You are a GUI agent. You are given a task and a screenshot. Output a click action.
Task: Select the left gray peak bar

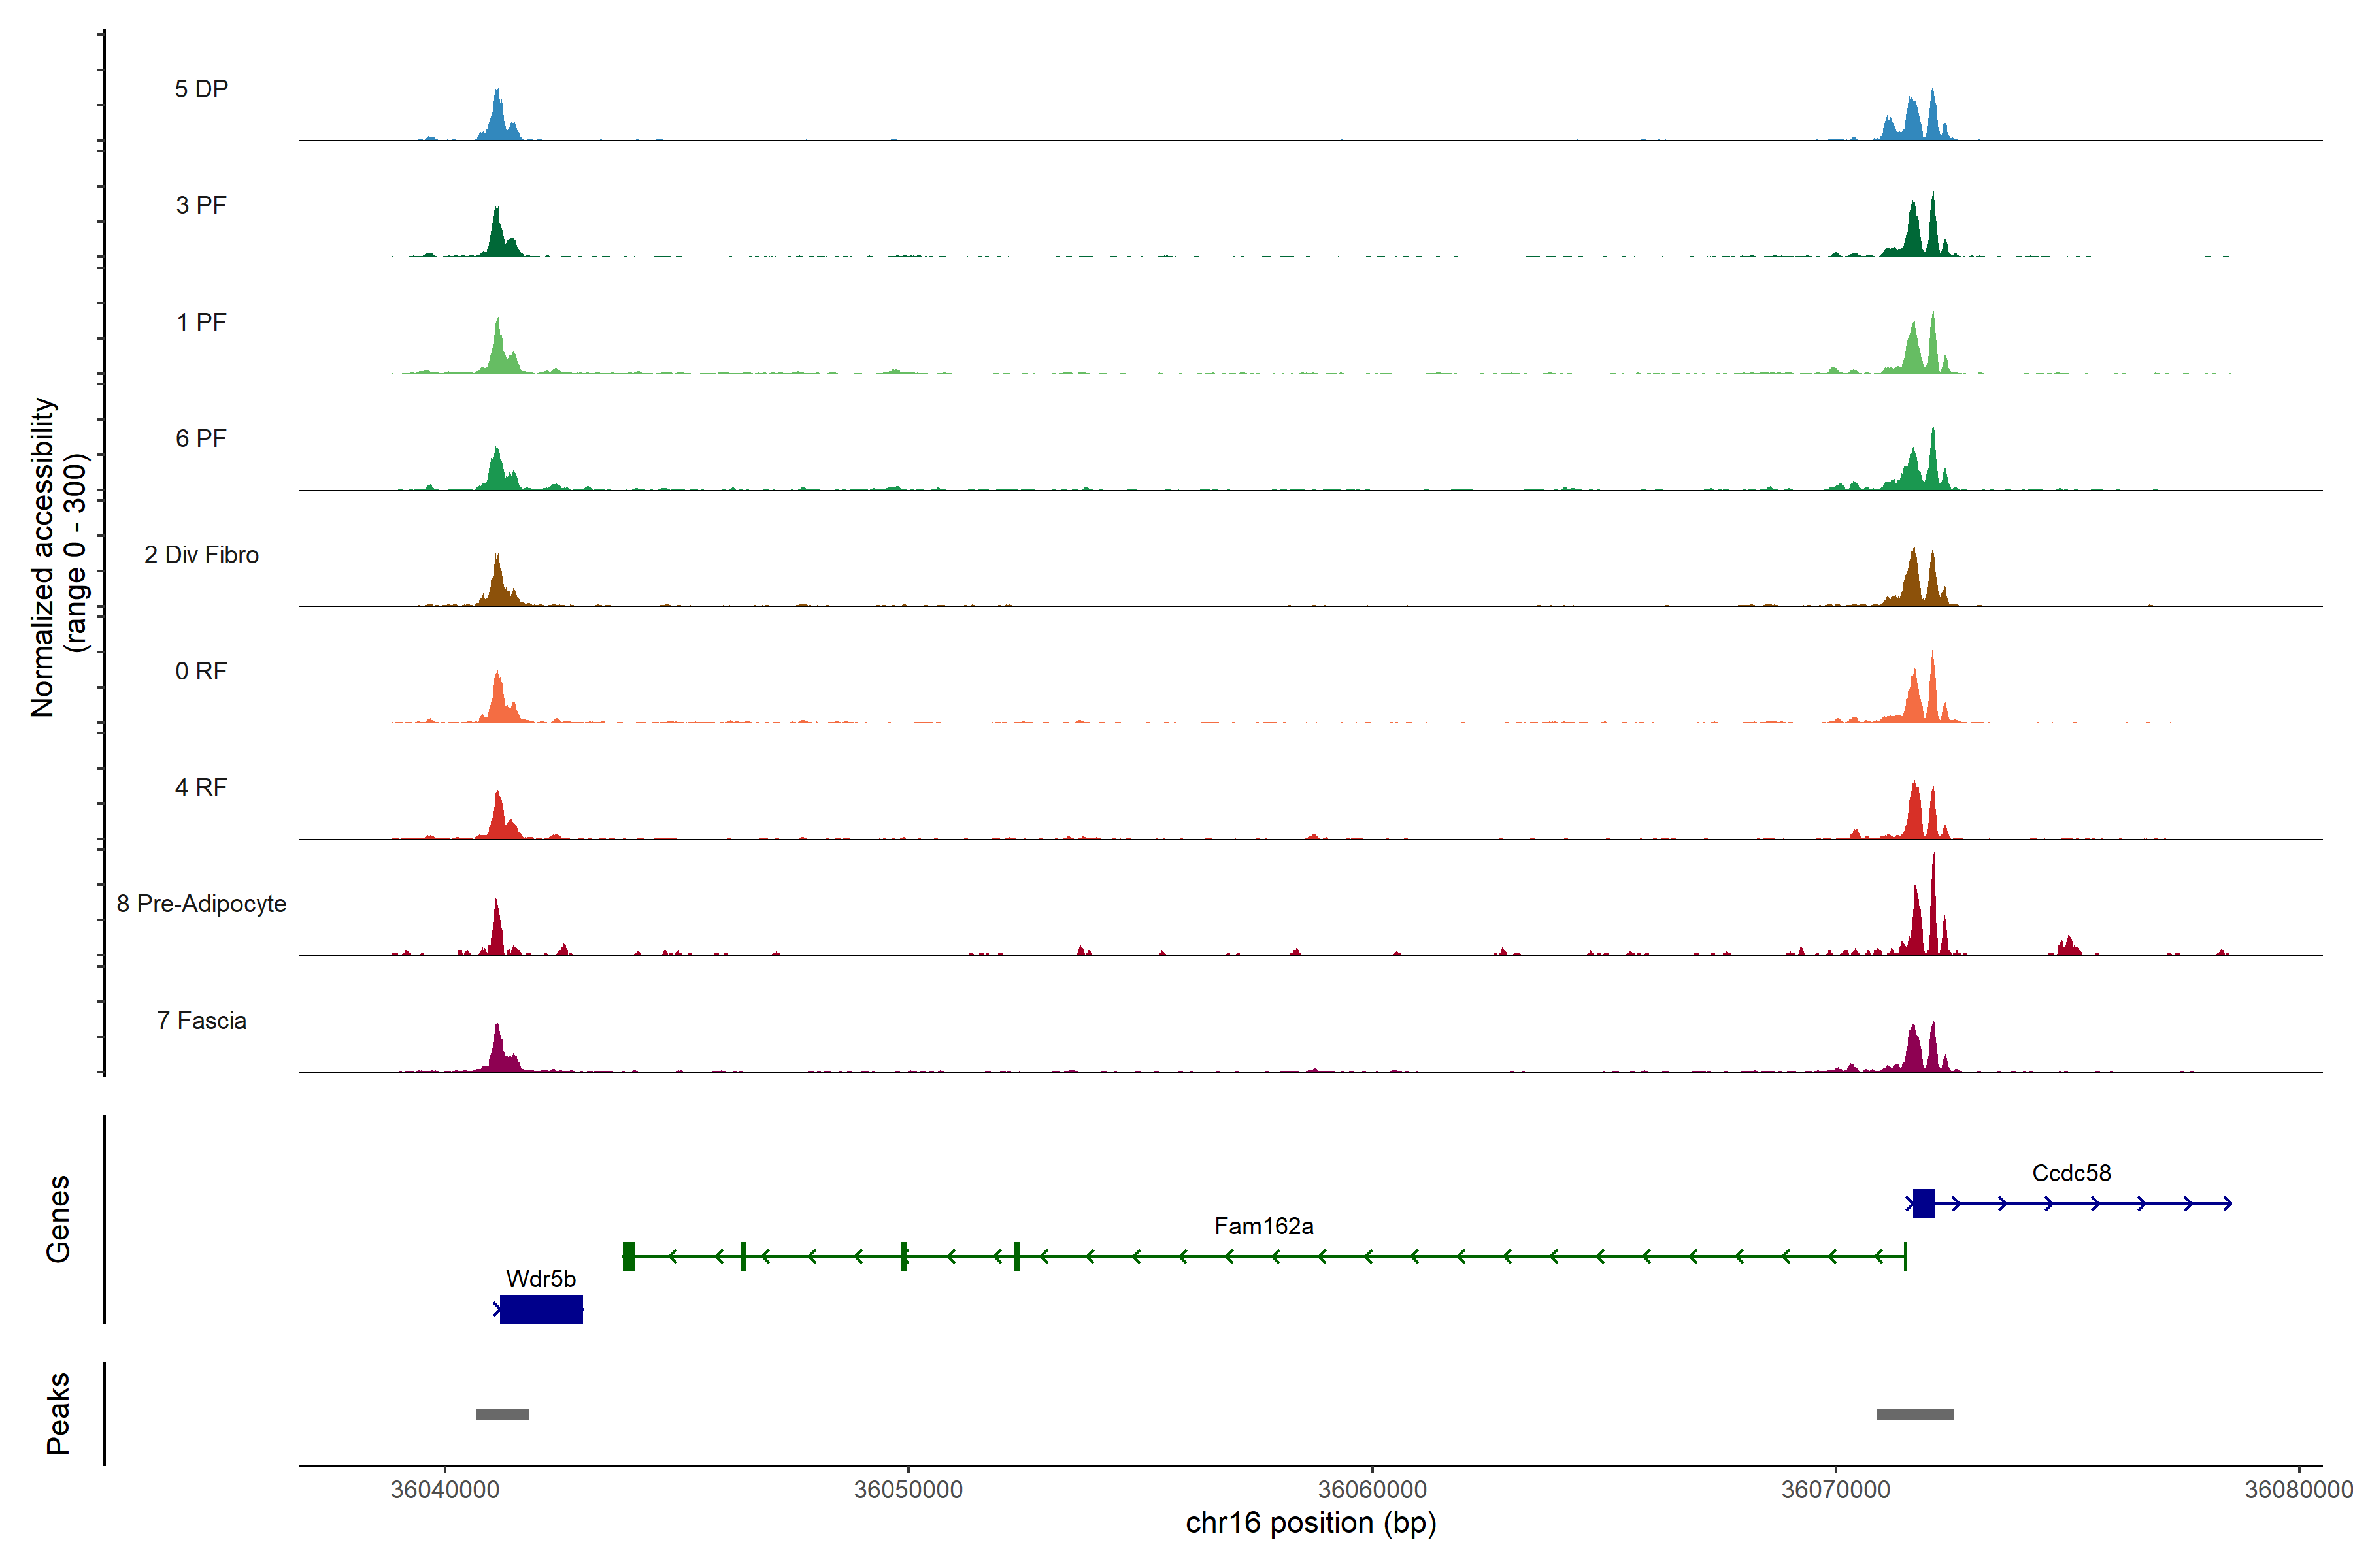click(502, 1414)
